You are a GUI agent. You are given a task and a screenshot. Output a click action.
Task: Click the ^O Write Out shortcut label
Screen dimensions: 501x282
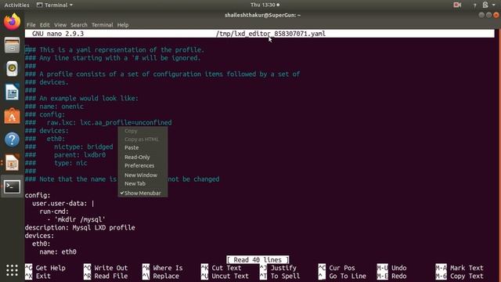(106, 268)
